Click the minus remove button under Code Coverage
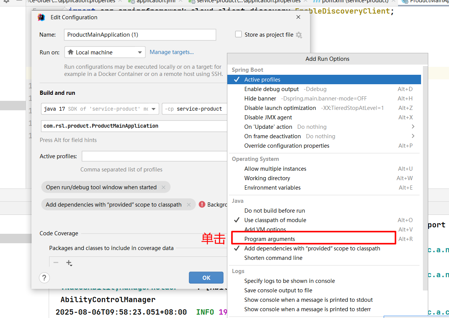Viewport: 449px width, 318px height. (56, 263)
